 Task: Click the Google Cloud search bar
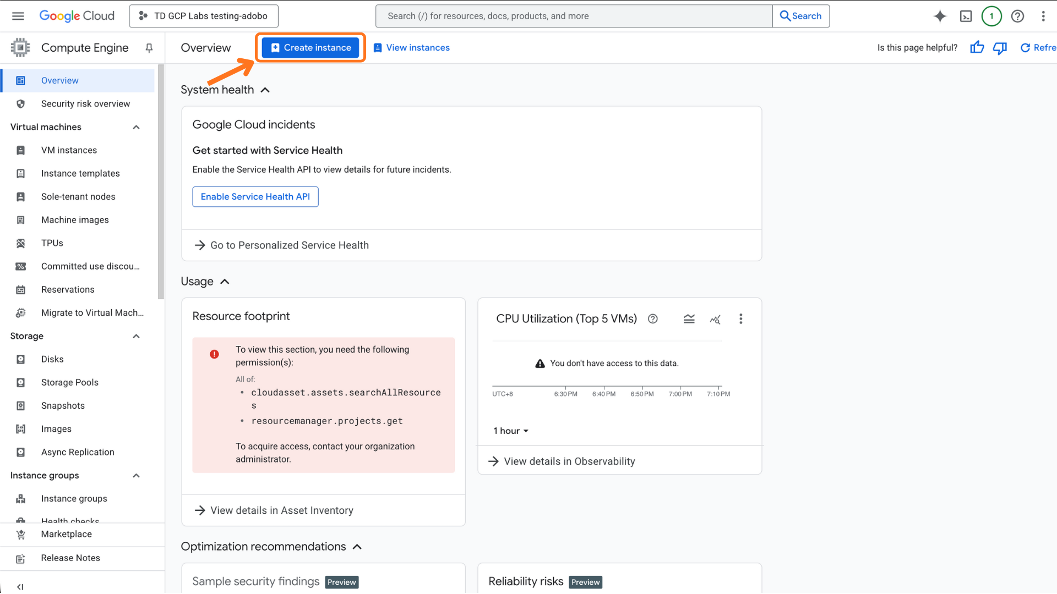(x=574, y=16)
